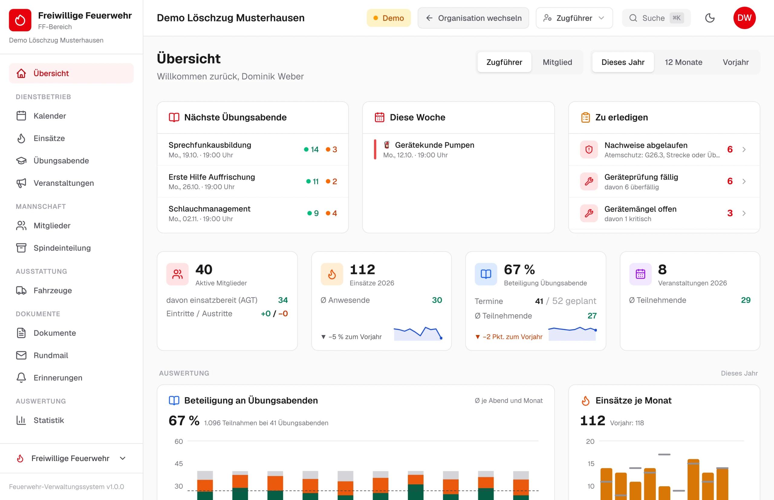The width and height of the screenshot is (774, 500).
Task: Toggle dark mode with the moon icon
Action: [710, 18]
